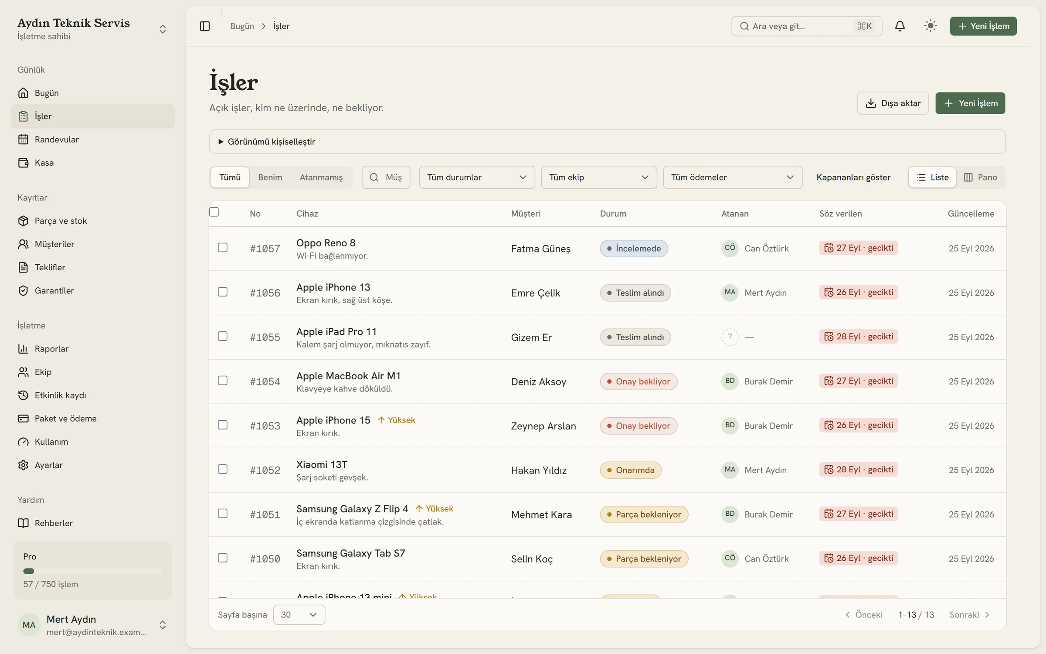Switch theme with the sun icon
1046x654 pixels.
click(930, 26)
